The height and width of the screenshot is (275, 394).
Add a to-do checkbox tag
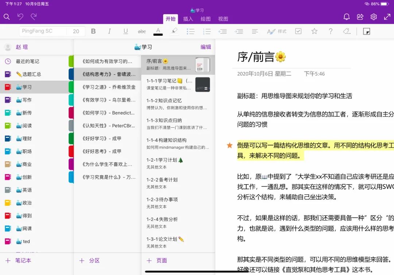(x=298, y=31)
